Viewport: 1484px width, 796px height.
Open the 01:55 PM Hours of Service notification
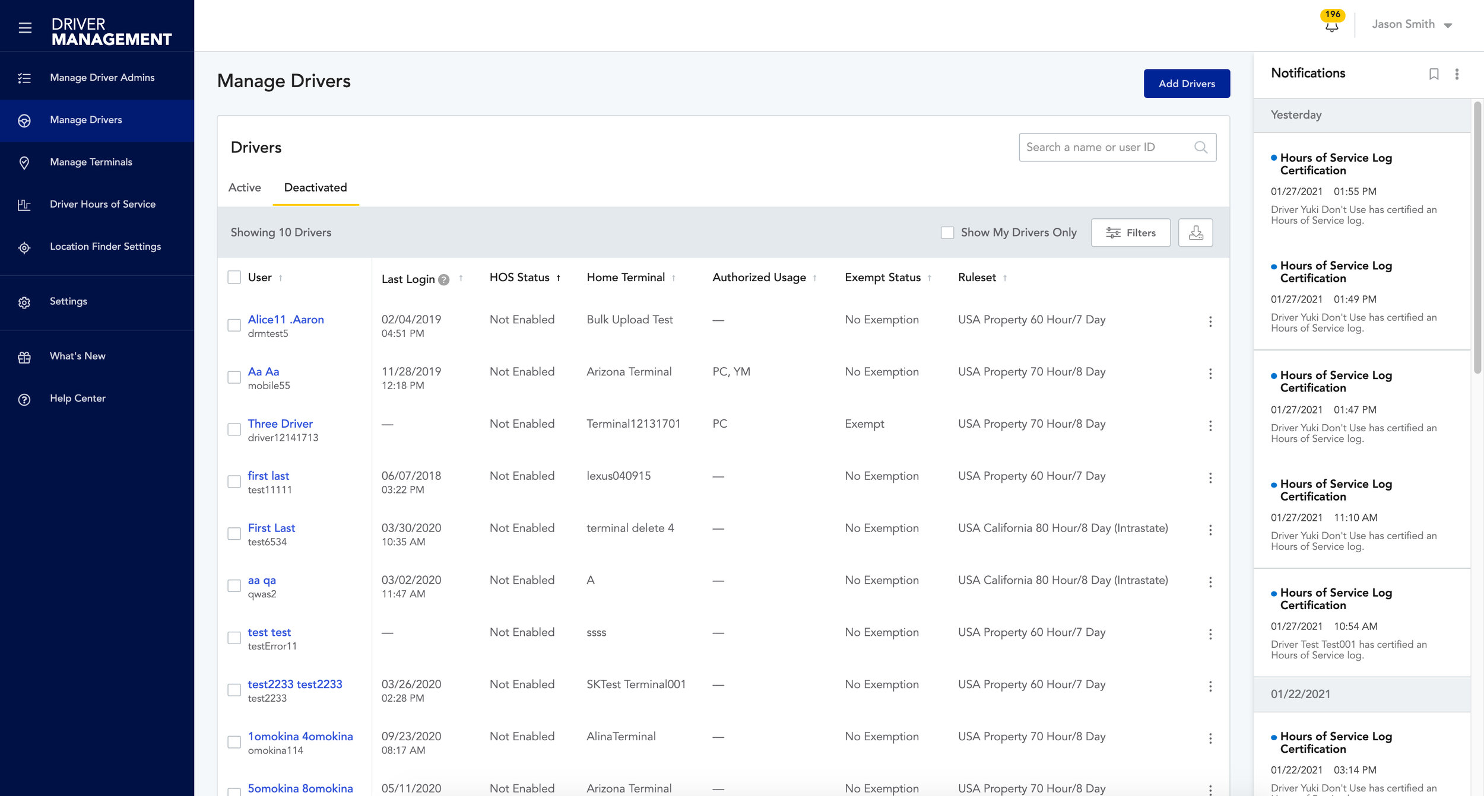[1362, 187]
